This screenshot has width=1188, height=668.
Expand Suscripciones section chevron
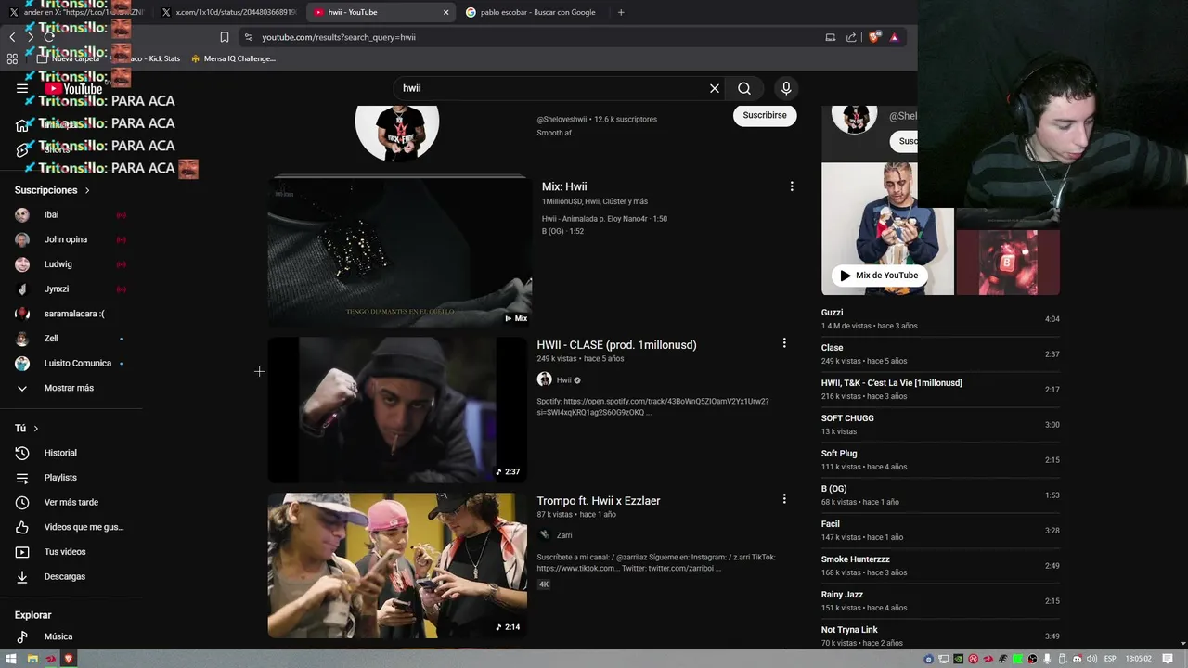tap(87, 190)
